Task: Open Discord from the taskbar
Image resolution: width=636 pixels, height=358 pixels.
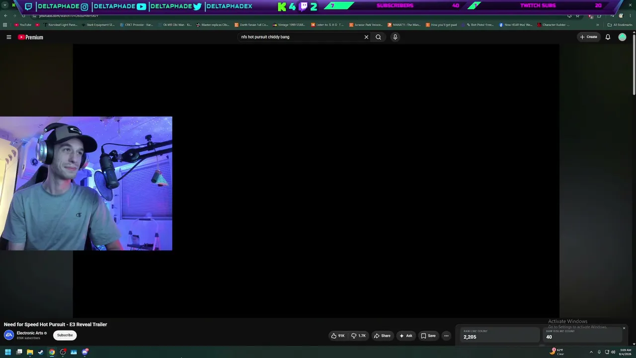Action: click(85, 352)
